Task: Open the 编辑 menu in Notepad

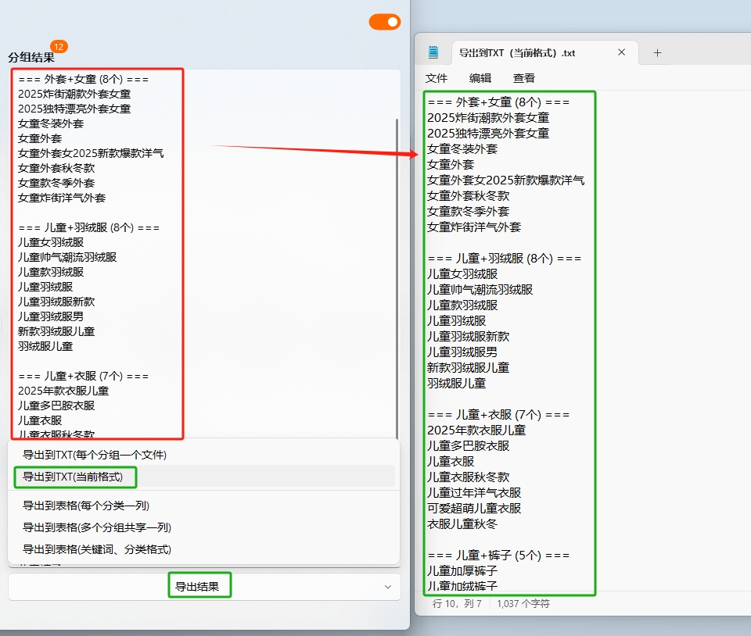Action: pyautogui.click(x=480, y=78)
